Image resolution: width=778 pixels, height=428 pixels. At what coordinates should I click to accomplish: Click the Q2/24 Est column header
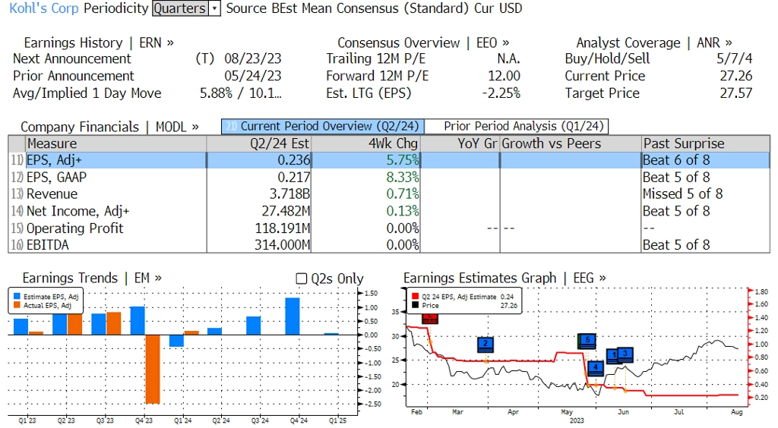(258, 143)
